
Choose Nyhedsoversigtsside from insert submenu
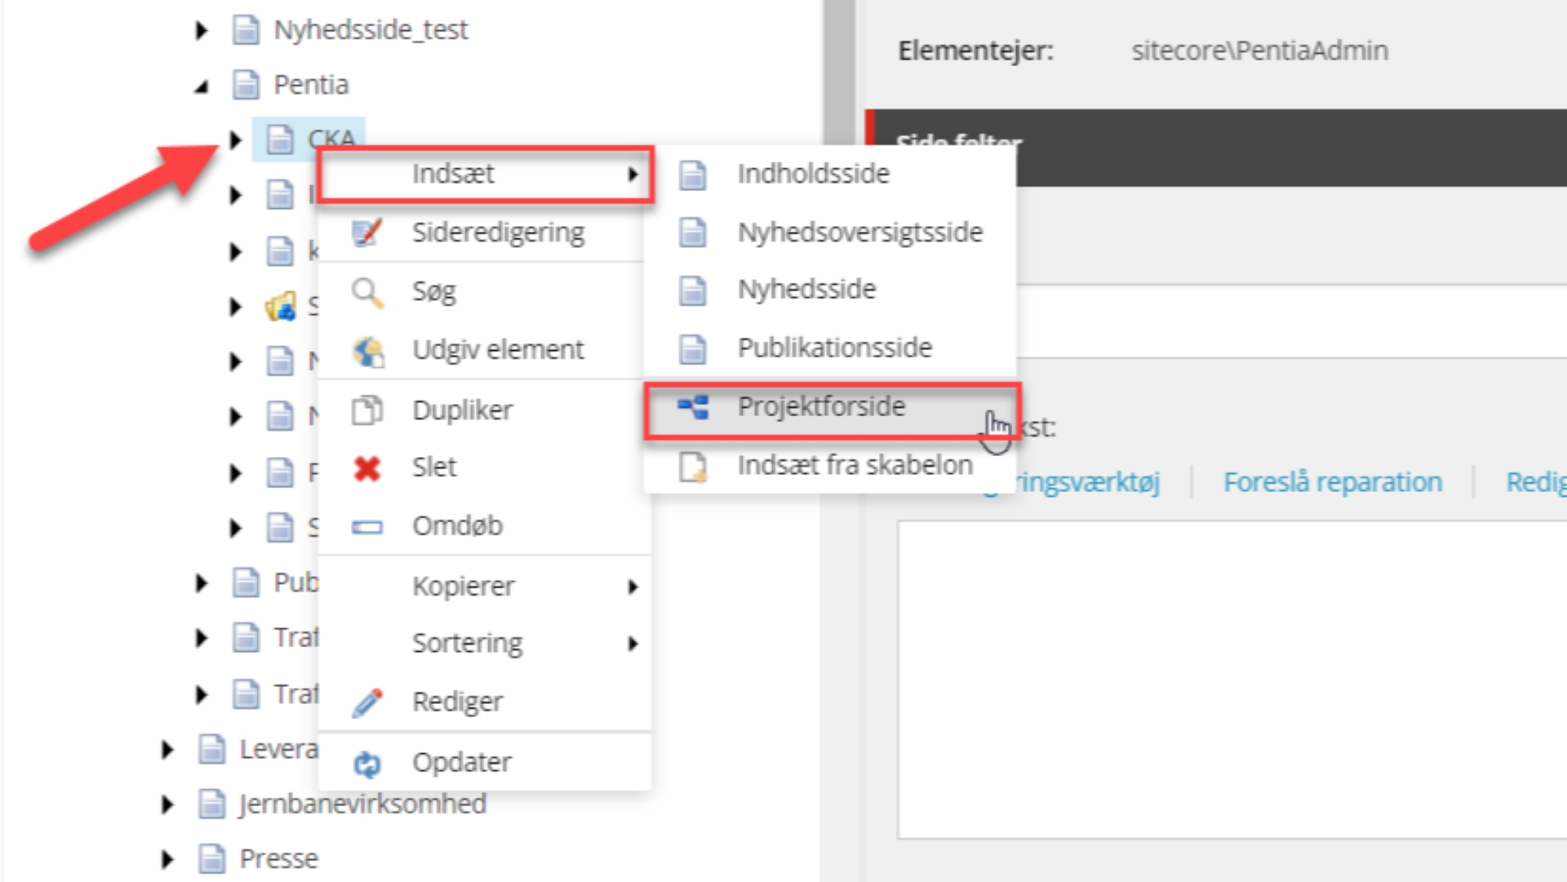click(859, 233)
